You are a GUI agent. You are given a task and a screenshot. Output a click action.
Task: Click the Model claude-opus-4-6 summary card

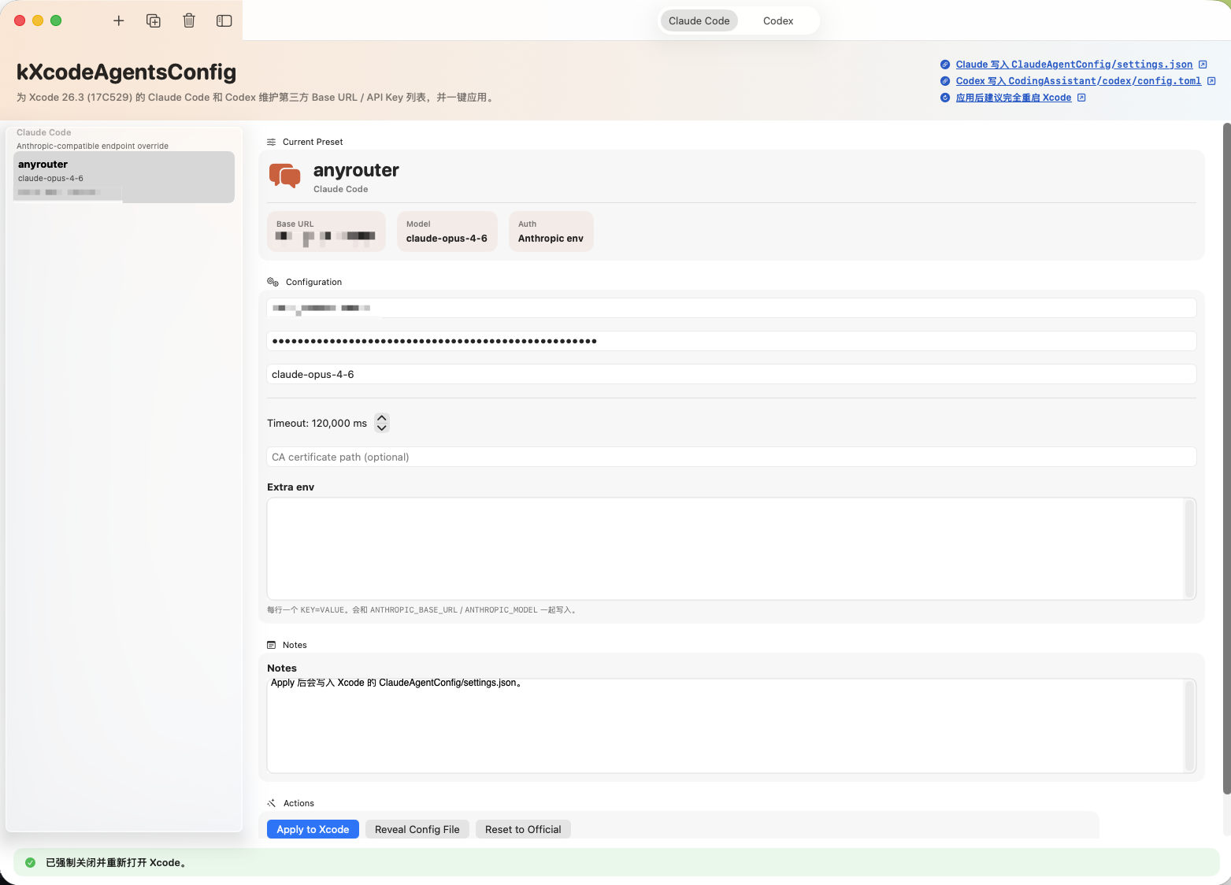point(447,231)
